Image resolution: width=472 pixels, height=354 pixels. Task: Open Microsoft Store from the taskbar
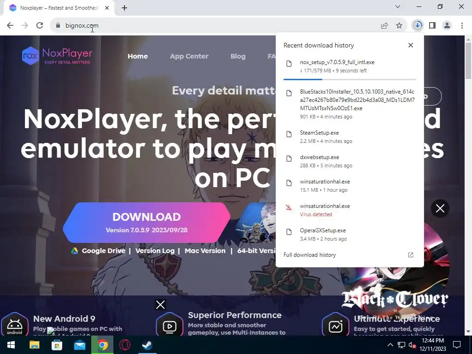click(57, 345)
